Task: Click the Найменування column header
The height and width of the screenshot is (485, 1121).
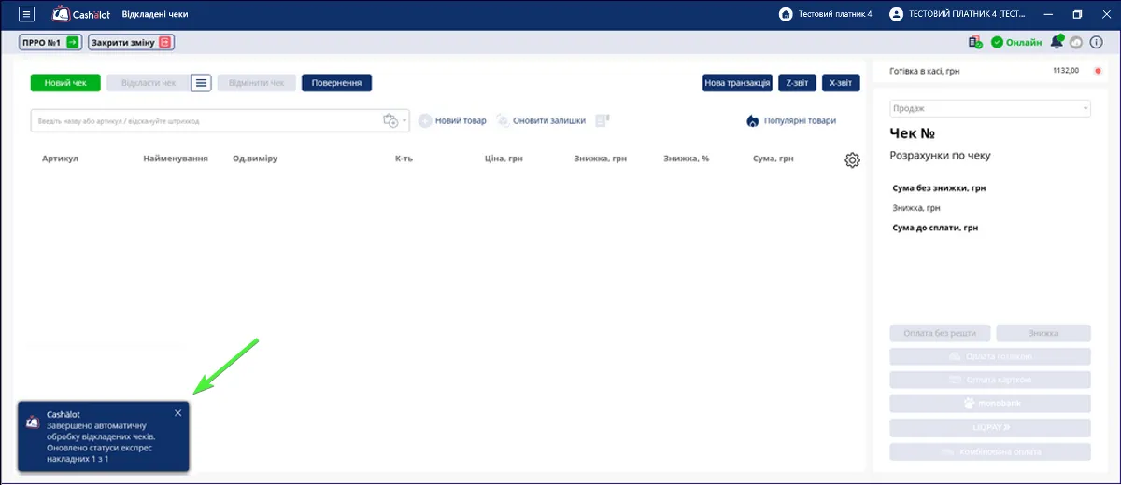Action: coord(176,159)
